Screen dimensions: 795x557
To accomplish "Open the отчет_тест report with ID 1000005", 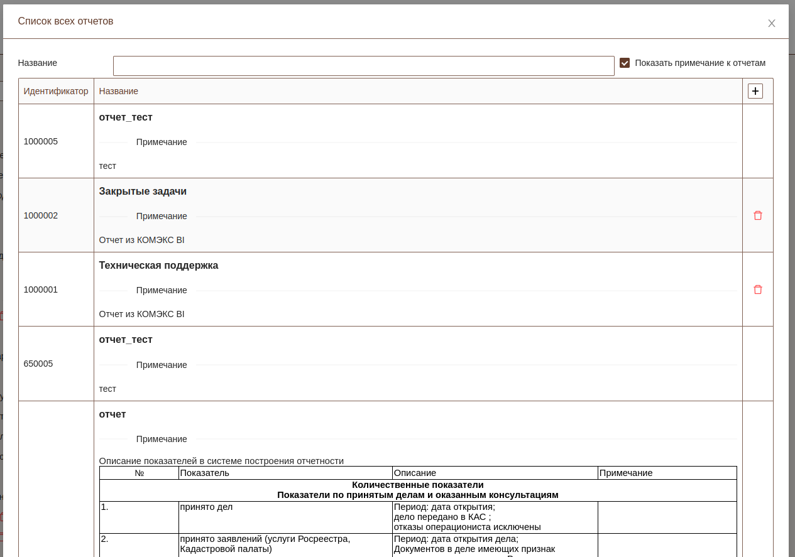I will (126, 117).
